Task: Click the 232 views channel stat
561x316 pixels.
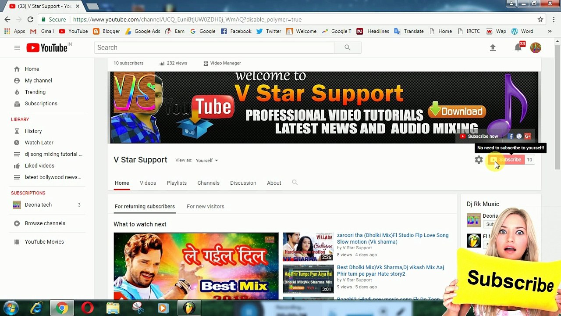Action: tap(173, 63)
